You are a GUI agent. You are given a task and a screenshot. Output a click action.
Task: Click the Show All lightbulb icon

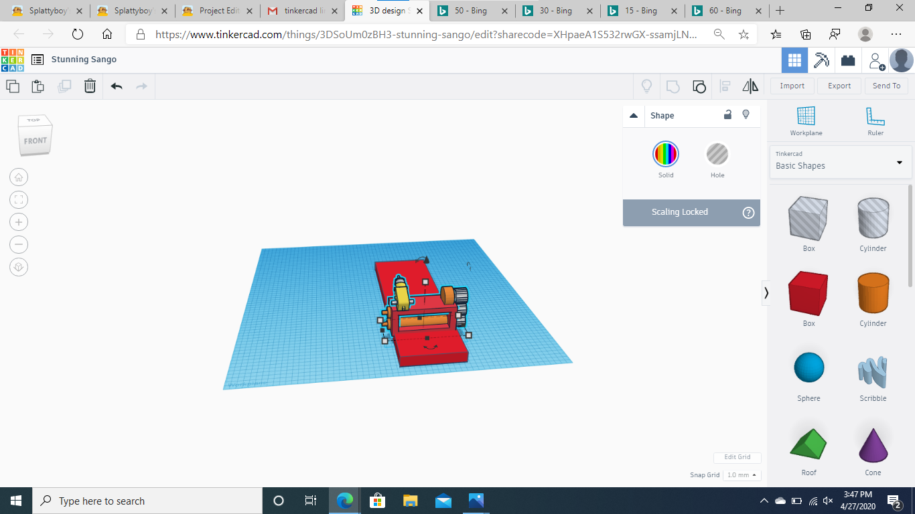[646, 86]
